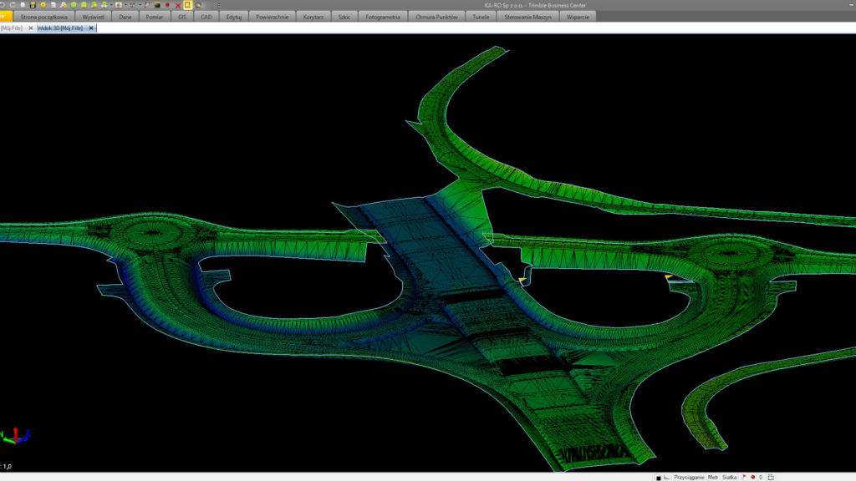Viewport: 856px width, 481px height.
Task: Select the highlighted yellow selection tool icon
Action: tap(187, 4)
